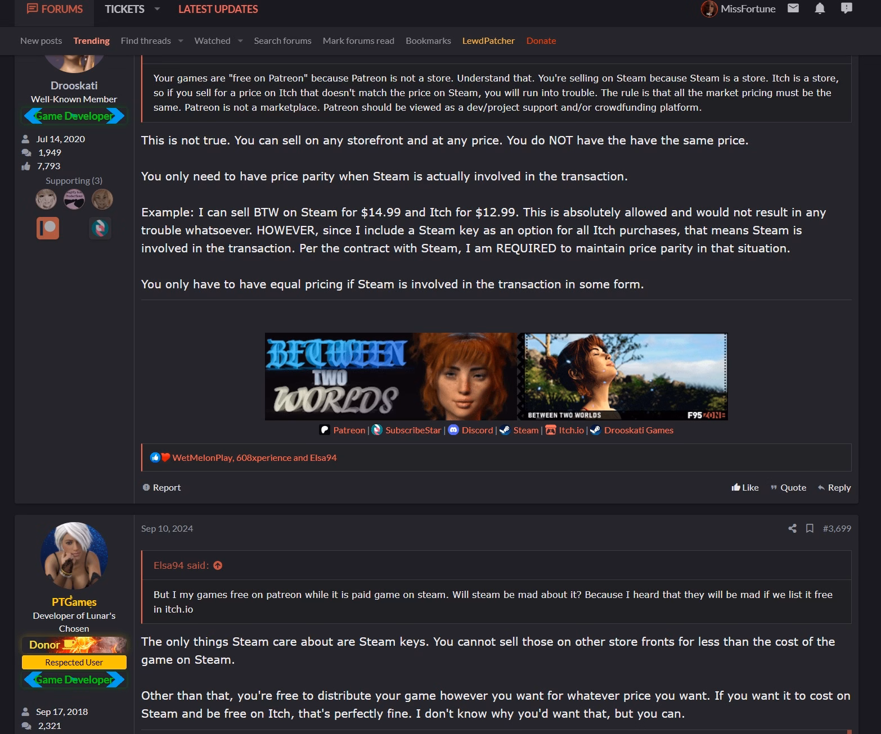Open signature Discord link

point(477,430)
